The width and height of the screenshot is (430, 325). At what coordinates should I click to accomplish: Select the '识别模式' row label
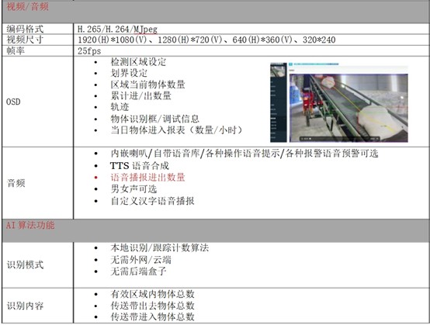pyautogui.click(x=25, y=264)
